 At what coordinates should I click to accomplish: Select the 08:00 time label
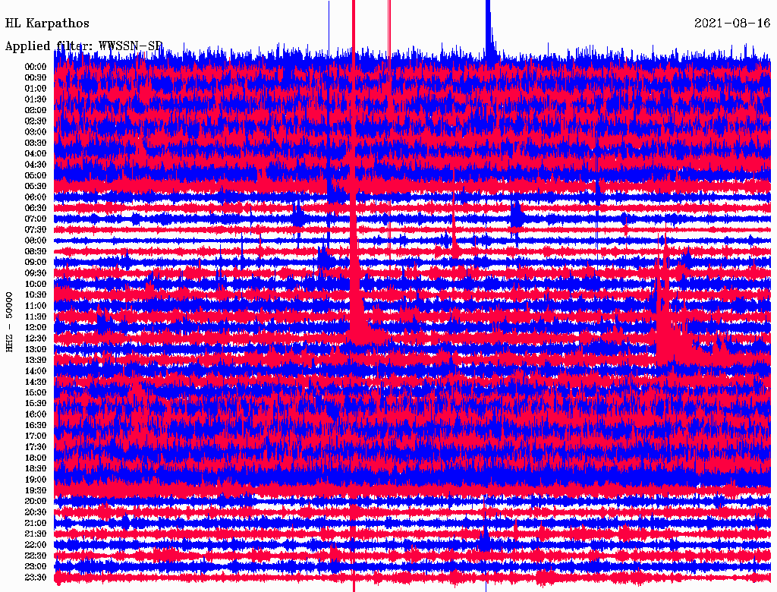36,241
